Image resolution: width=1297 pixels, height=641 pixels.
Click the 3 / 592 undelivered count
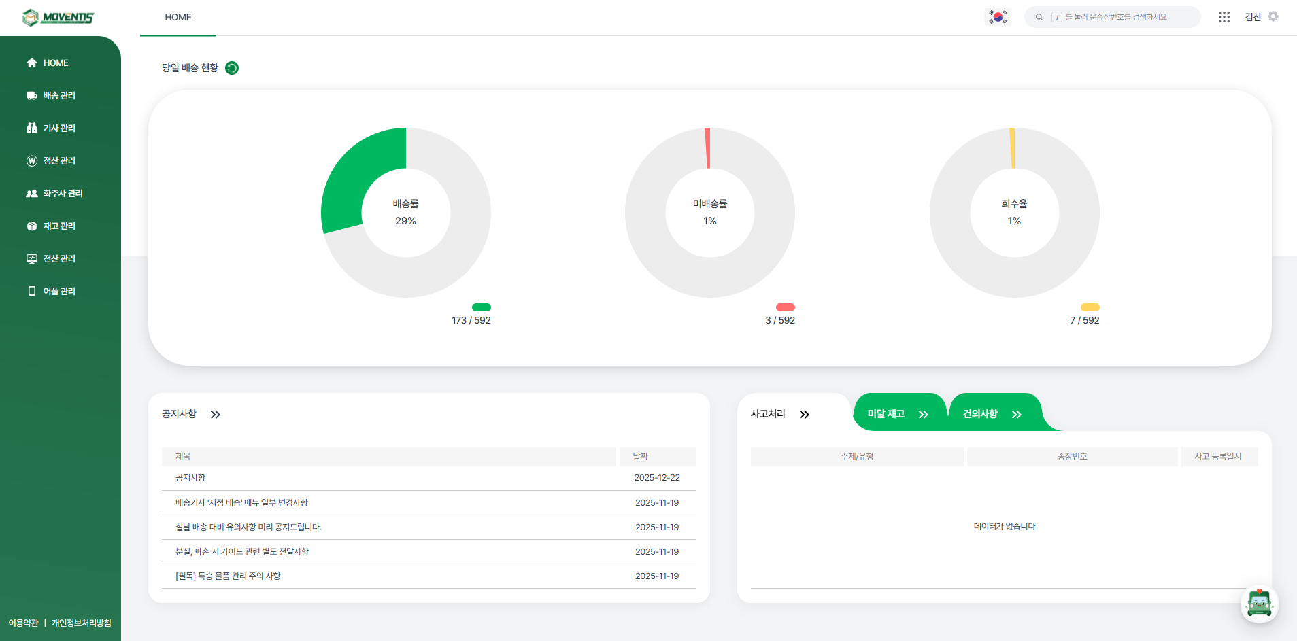point(780,320)
